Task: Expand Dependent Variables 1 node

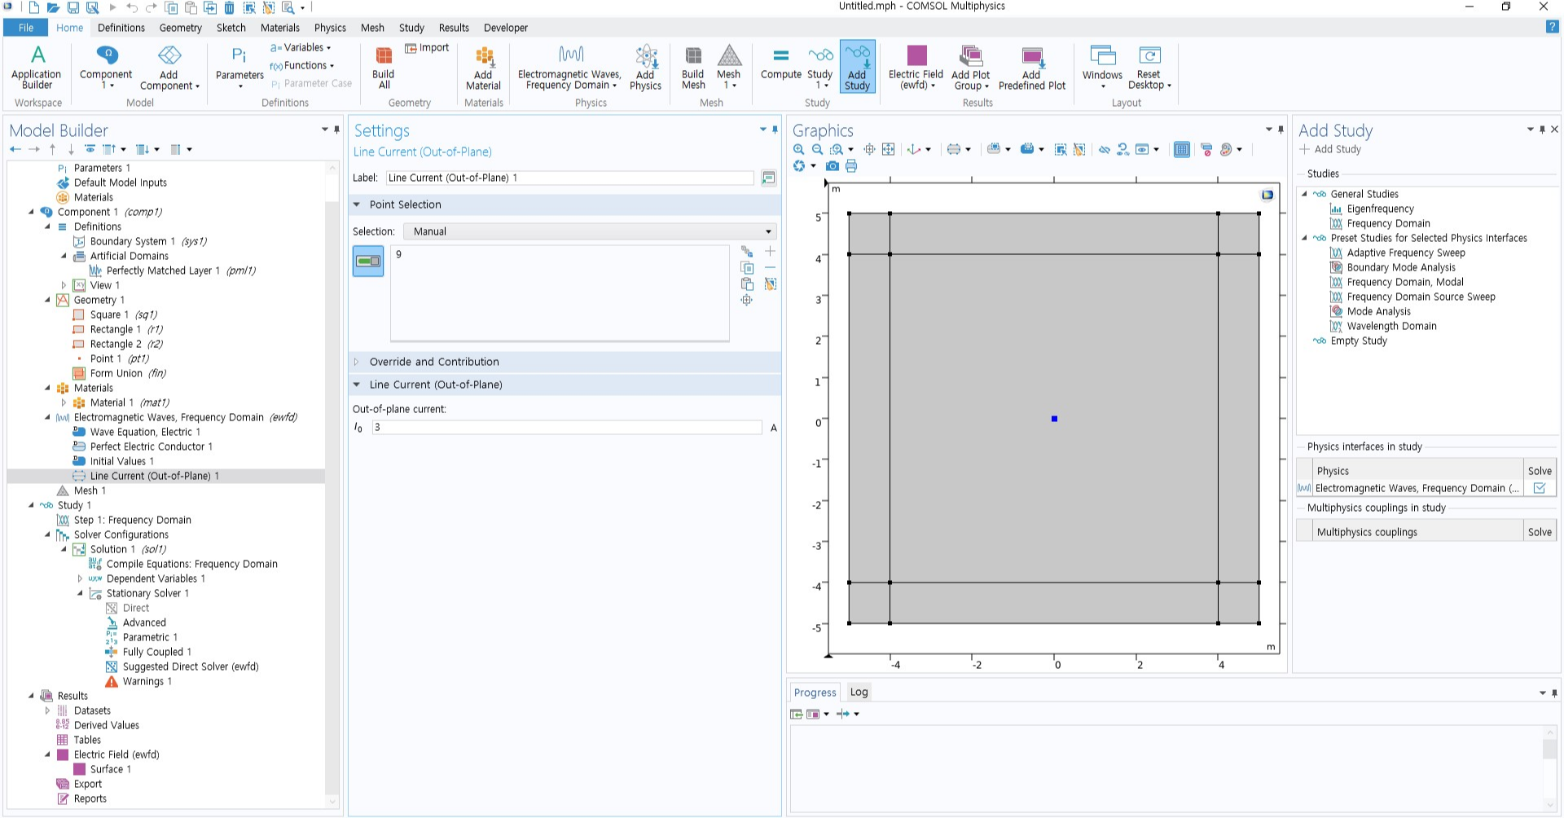Action: click(80, 578)
